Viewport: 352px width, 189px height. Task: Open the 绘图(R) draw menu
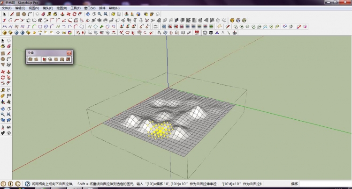(x=61, y=8)
